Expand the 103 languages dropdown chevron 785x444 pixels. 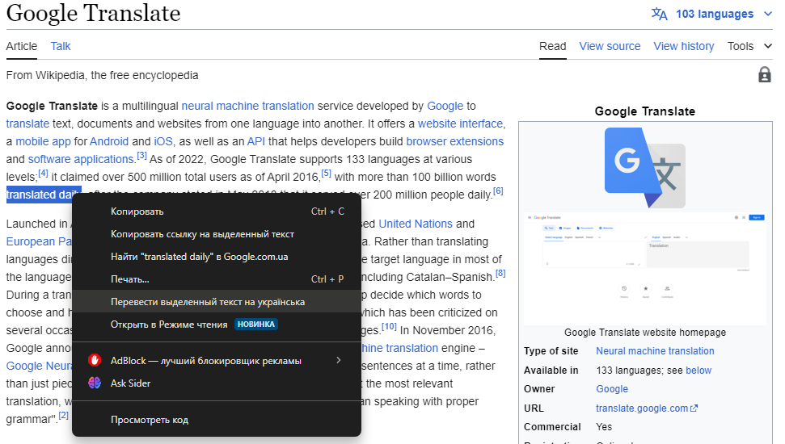click(768, 14)
